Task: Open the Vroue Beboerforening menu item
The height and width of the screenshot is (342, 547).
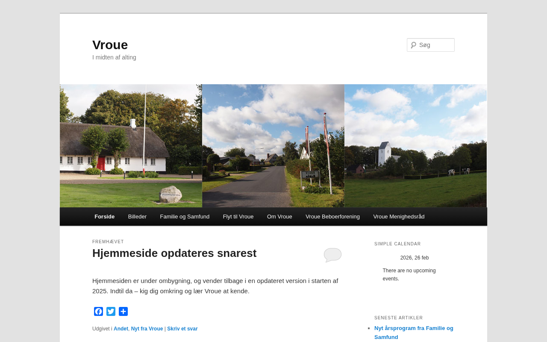Action: [x=332, y=217]
